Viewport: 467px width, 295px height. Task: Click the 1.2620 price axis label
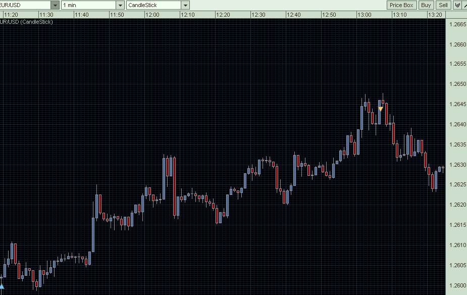pos(457,205)
